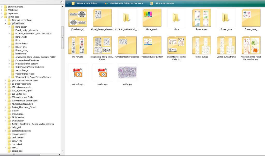Select banana woman in folder tree
This screenshot has height=156, width=265.
coord(19,134)
